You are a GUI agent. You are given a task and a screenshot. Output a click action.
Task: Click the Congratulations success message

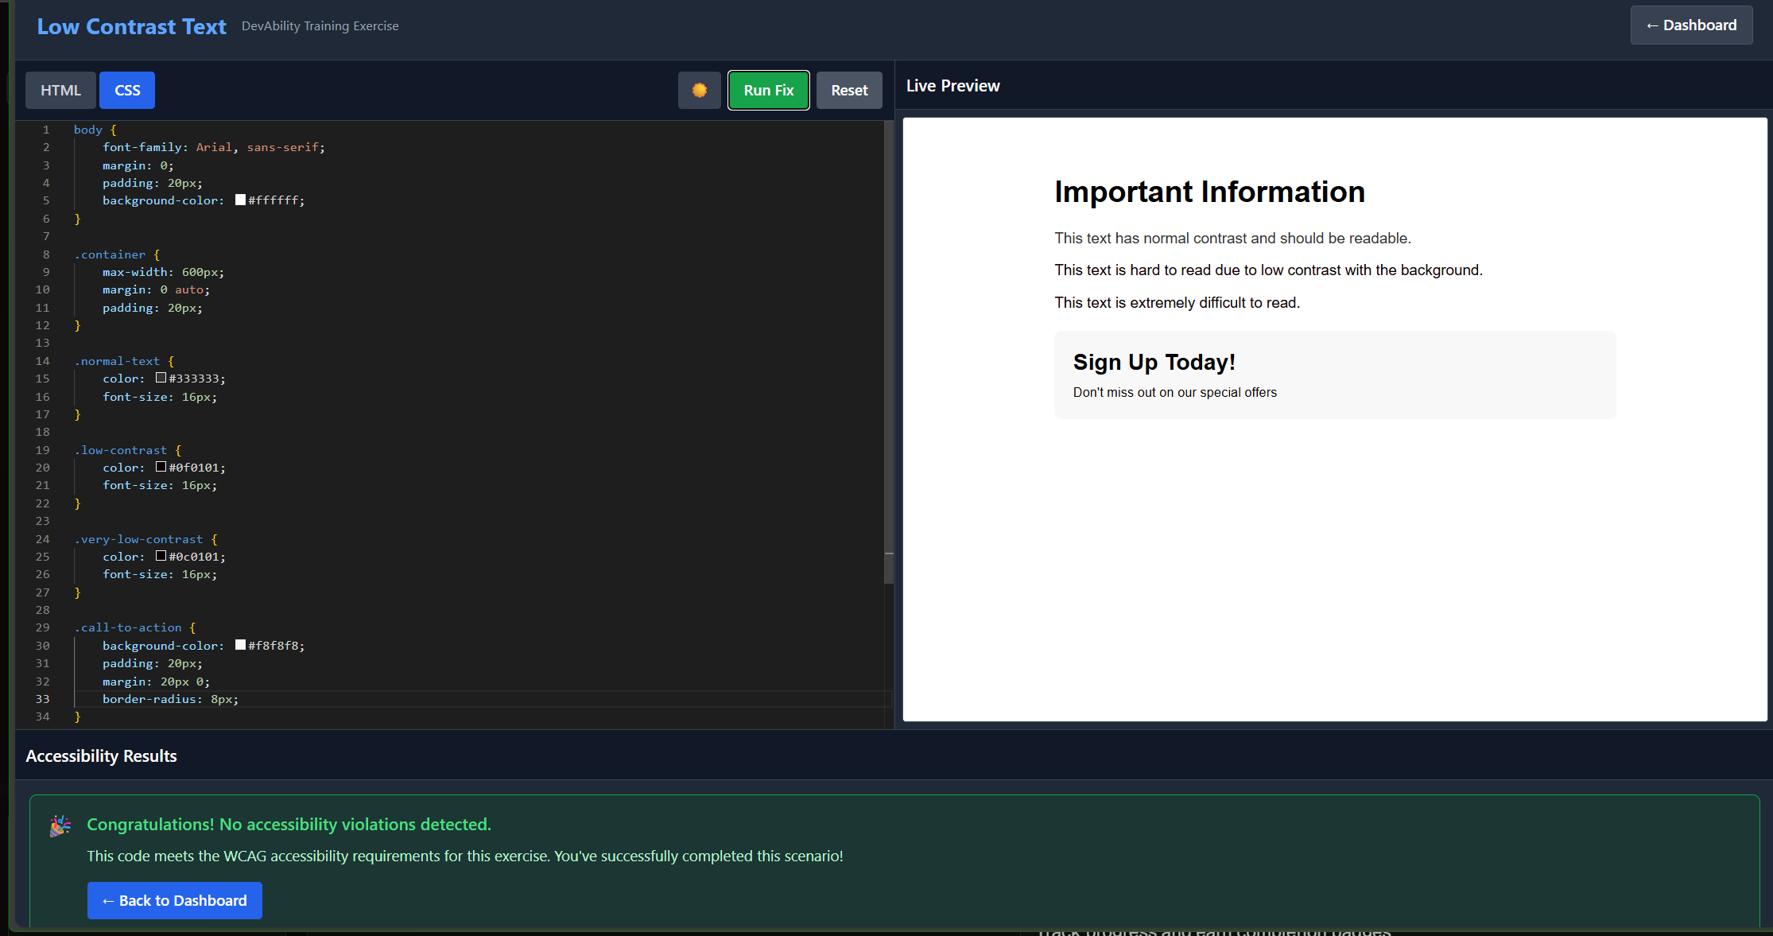289,825
